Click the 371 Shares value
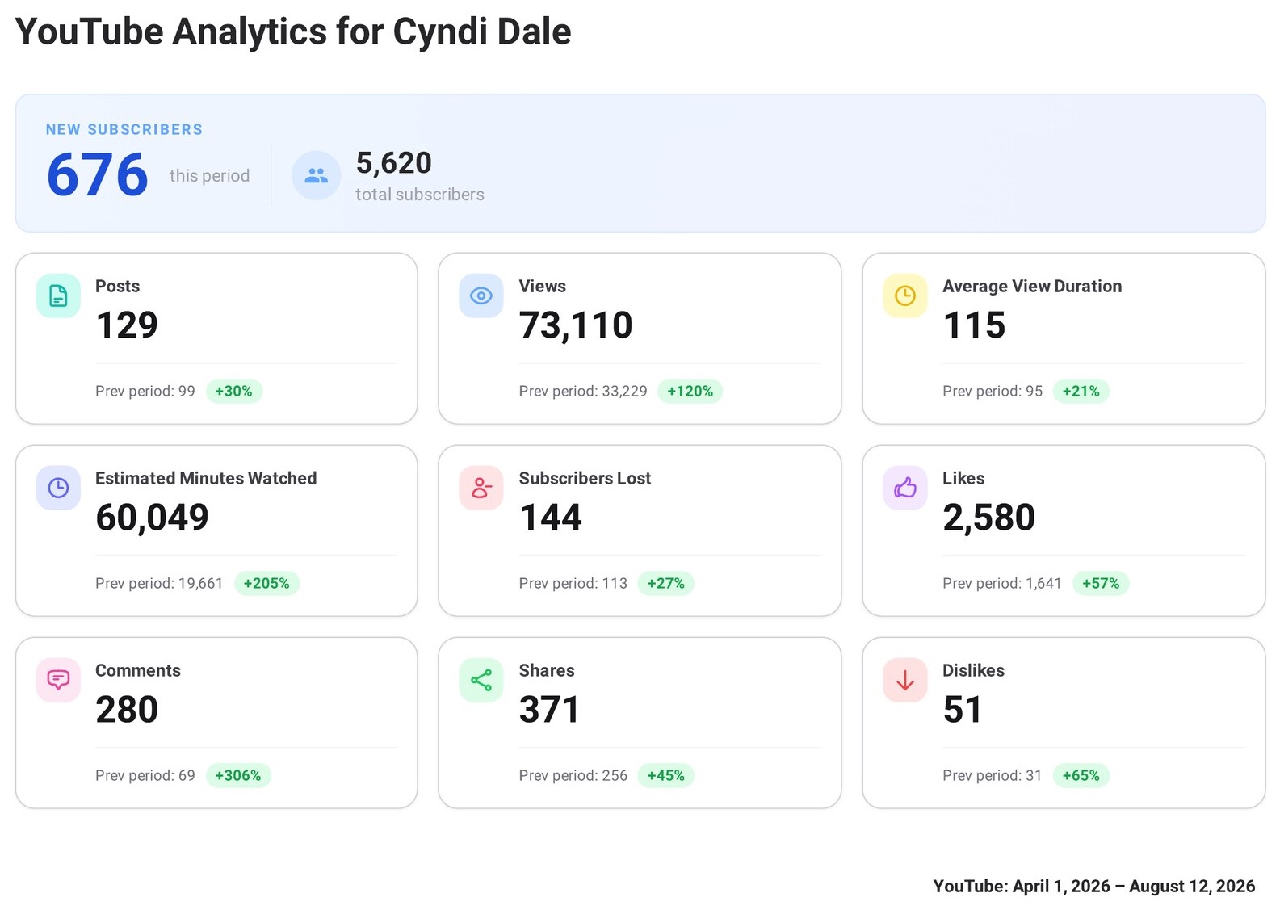 click(549, 710)
